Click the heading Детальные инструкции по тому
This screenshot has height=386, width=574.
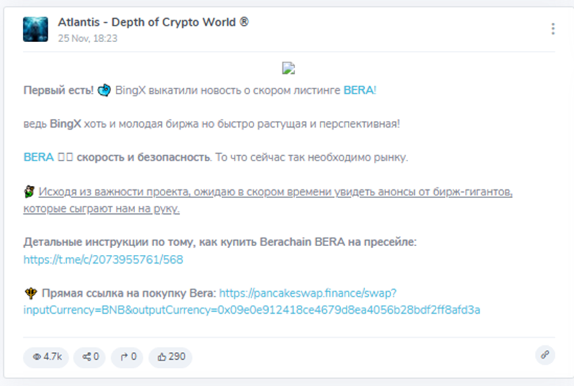pyautogui.click(x=110, y=242)
